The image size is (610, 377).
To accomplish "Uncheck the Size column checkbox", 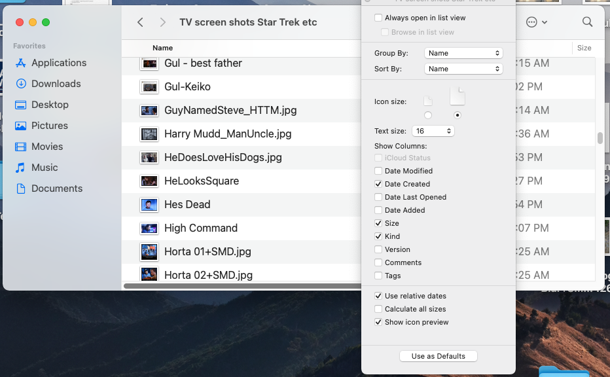I will (x=378, y=223).
